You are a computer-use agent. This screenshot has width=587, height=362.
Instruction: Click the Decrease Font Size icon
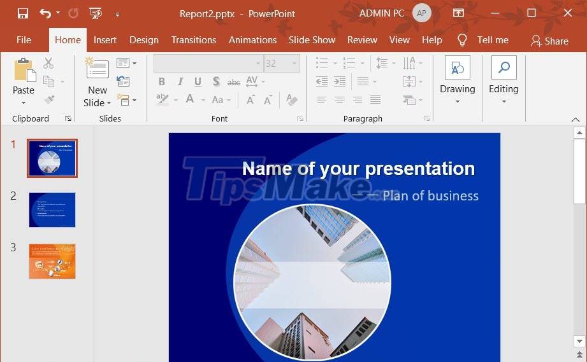coord(268,100)
